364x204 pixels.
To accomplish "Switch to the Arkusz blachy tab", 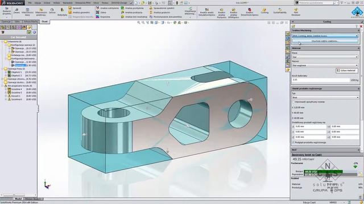I will tap(31, 22).
